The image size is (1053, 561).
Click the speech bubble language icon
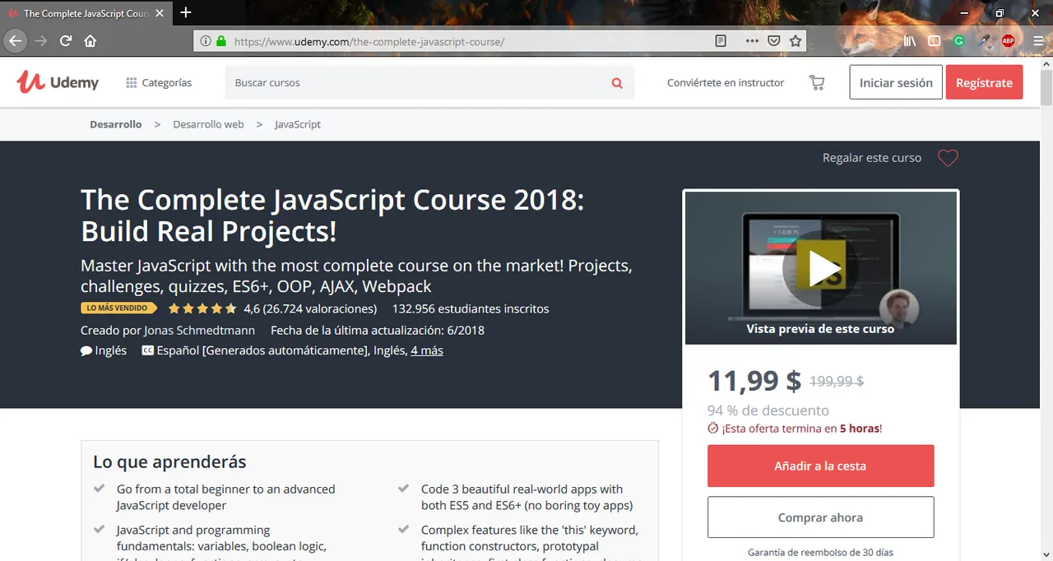tap(86, 350)
